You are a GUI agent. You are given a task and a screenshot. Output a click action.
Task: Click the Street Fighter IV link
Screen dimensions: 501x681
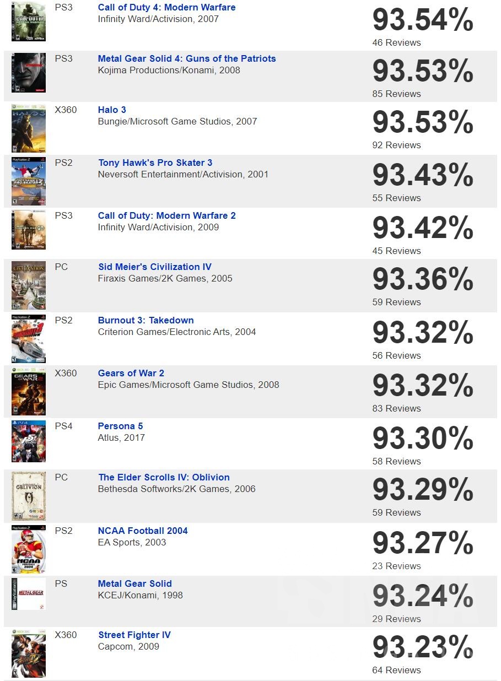[134, 635]
